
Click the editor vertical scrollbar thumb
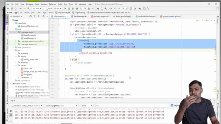[x=215, y=50]
